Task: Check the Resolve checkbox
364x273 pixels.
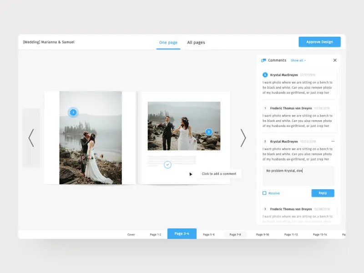Action: [264, 193]
